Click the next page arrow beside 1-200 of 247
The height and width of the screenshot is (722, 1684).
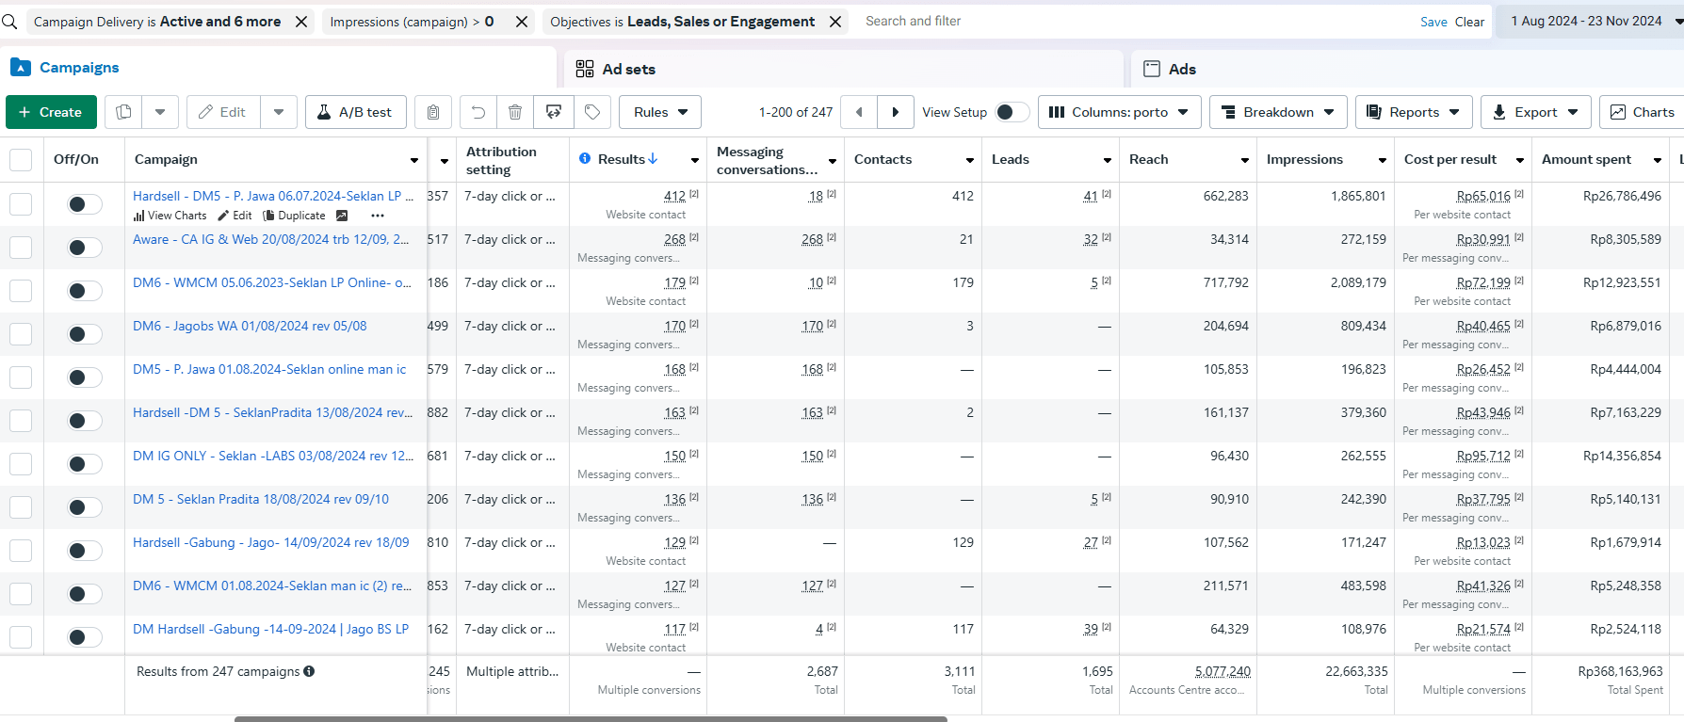tap(895, 112)
